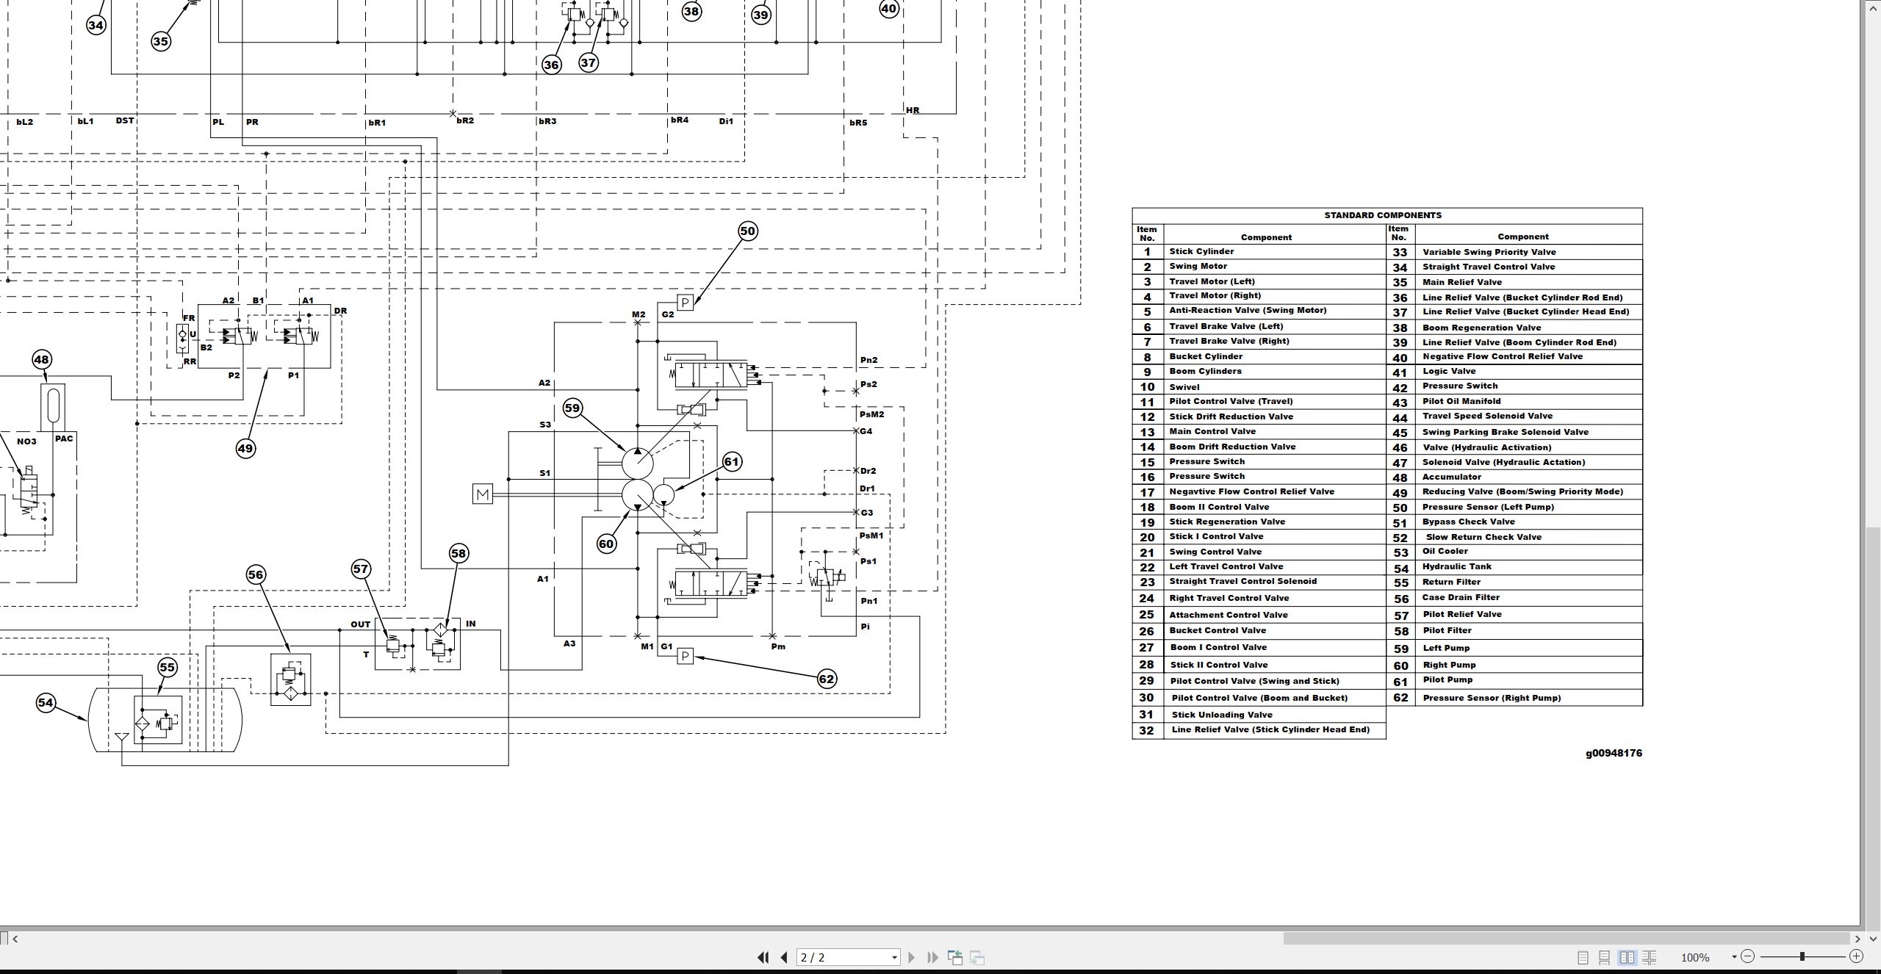The height and width of the screenshot is (974, 1881).
Task: Click 'Return Filter' table entry
Action: (x=1451, y=582)
